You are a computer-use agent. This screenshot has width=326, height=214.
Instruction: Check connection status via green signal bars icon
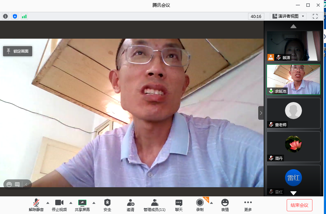click(x=24, y=16)
